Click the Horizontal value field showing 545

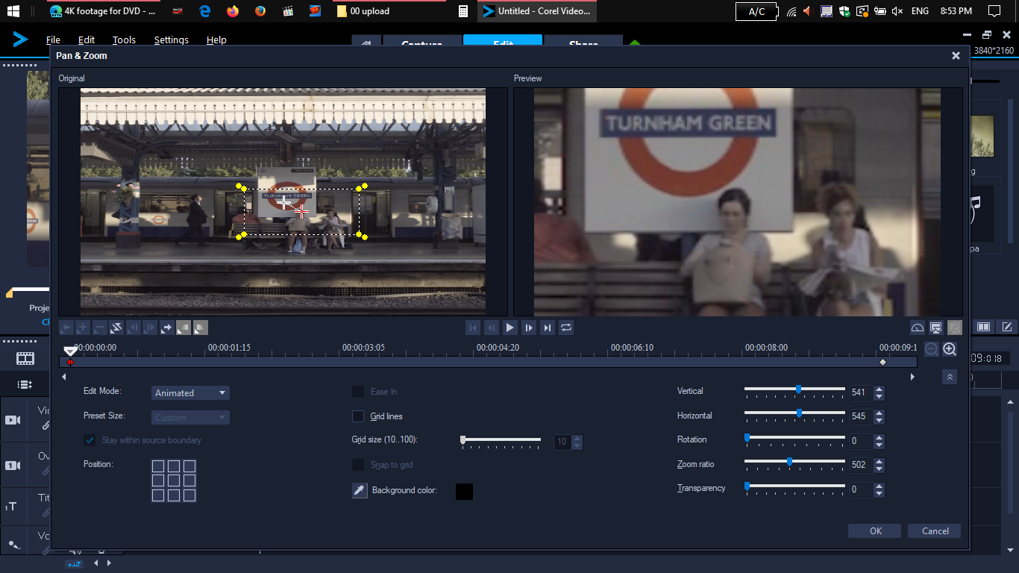pos(861,416)
